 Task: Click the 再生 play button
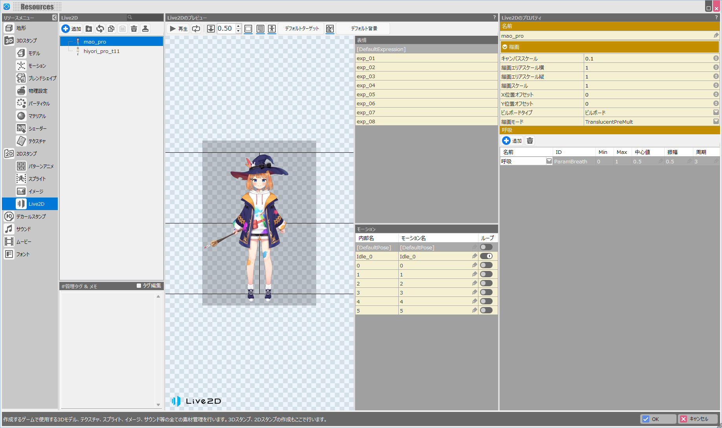tap(179, 29)
